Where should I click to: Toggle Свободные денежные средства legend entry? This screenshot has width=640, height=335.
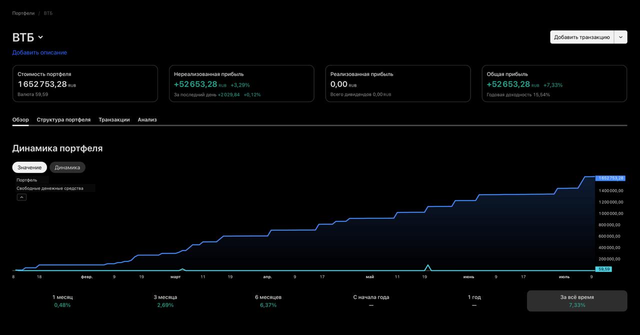pyautogui.click(x=50, y=188)
